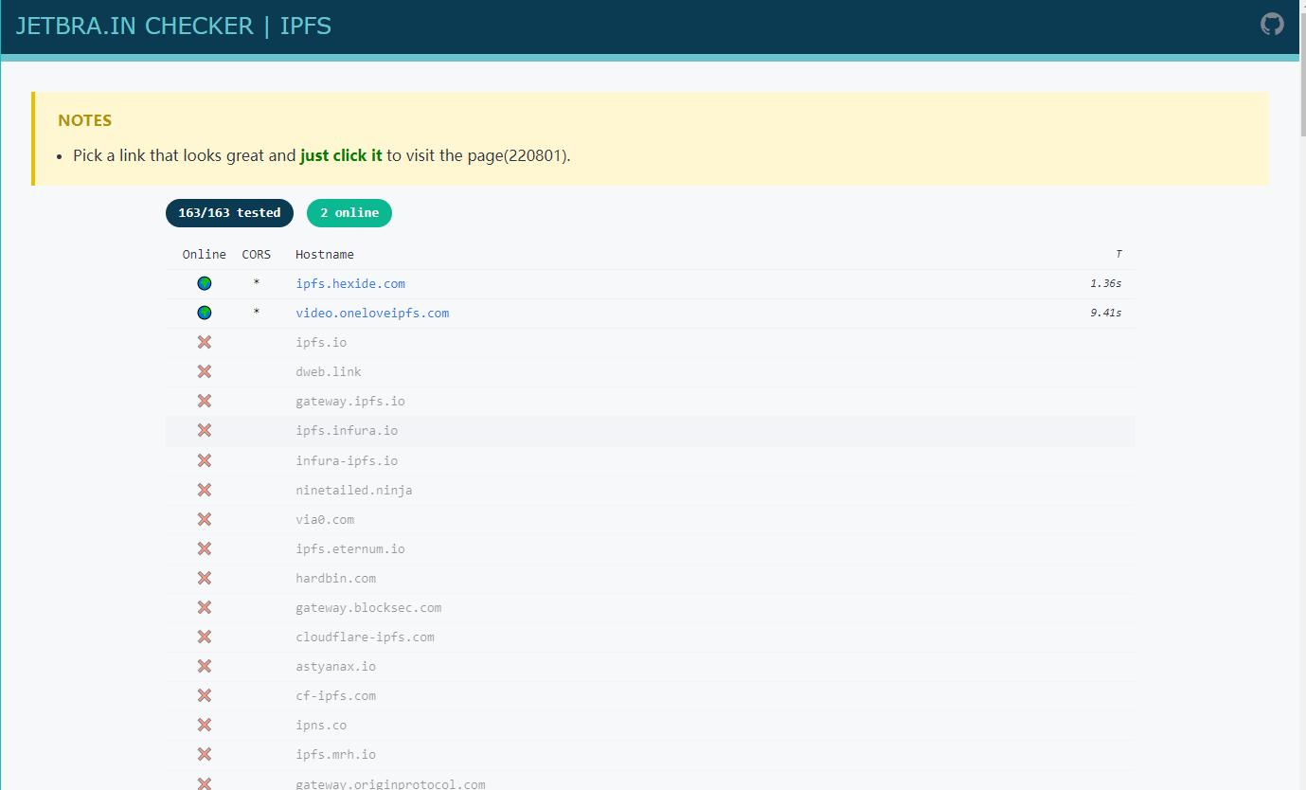The height and width of the screenshot is (790, 1306).
Task: Visit the video.oneloveipfs.com link
Action: point(372,313)
